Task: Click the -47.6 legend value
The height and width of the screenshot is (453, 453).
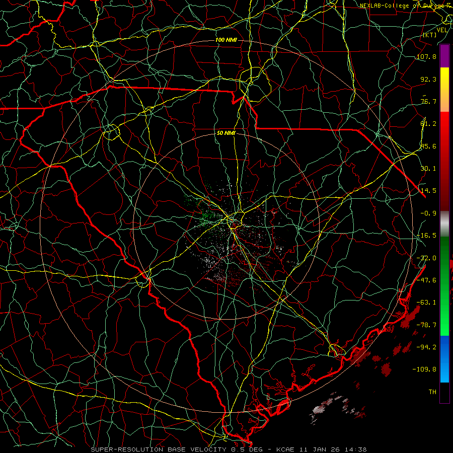Action: (426, 280)
